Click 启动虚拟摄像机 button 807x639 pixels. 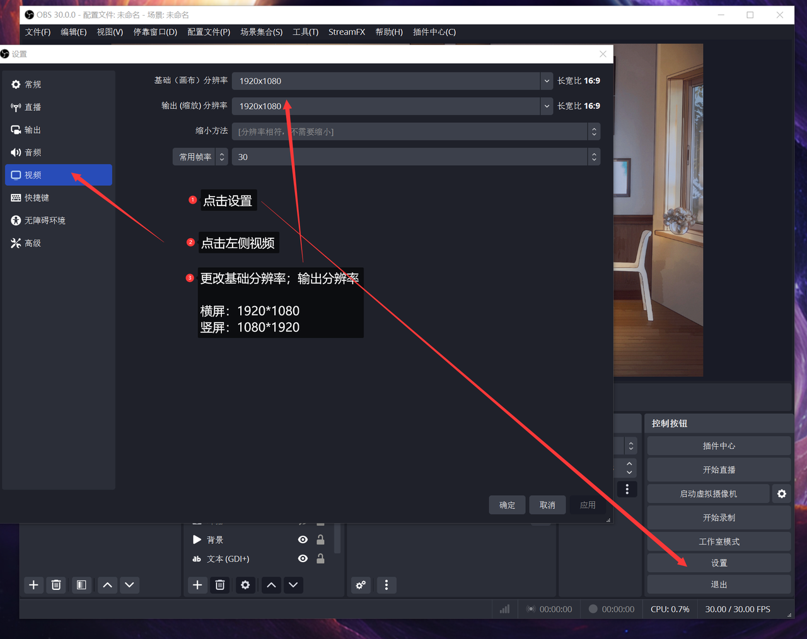point(709,494)
